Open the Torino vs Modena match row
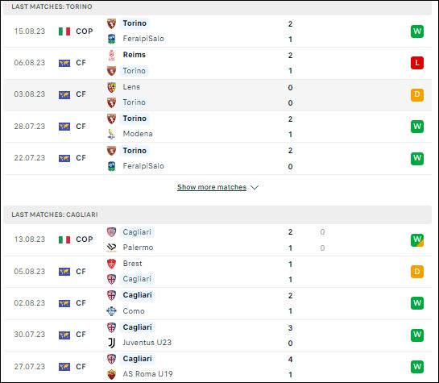 (217, 127)
